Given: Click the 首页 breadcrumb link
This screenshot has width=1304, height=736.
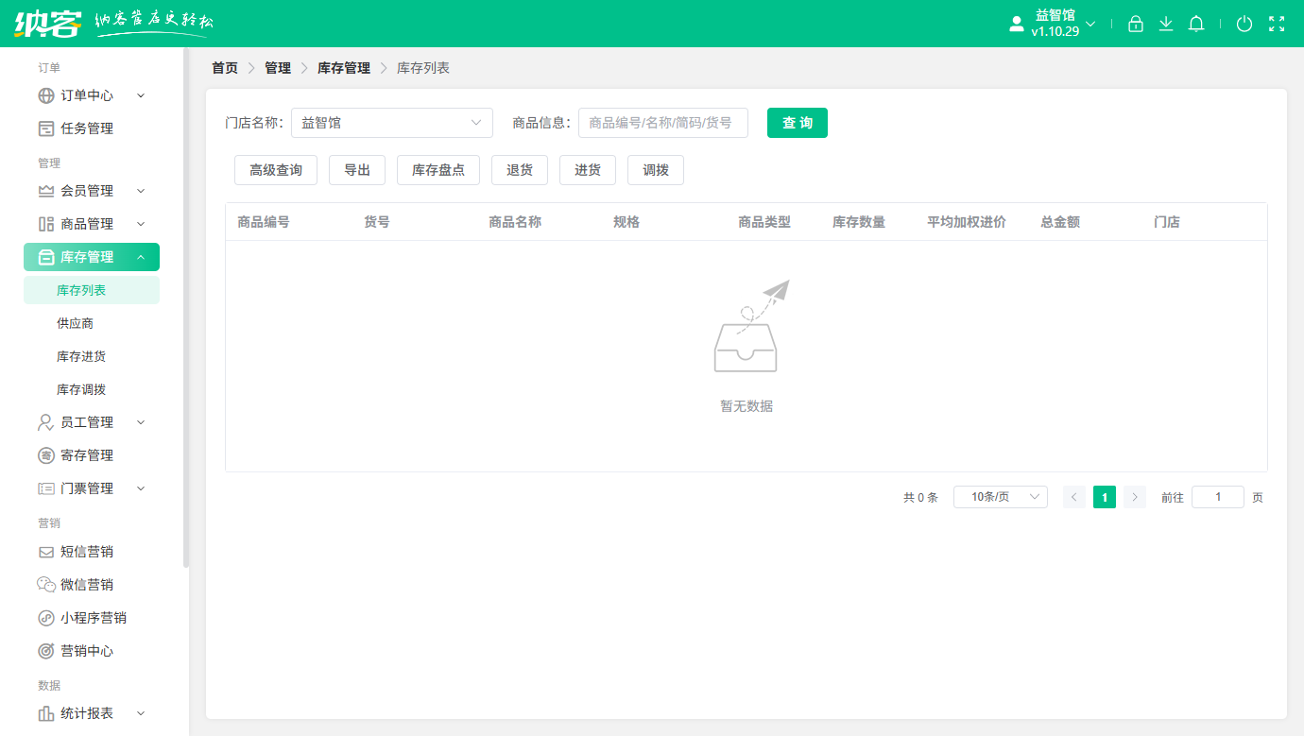Looking at the screenshot, I should pyautogui.click(x=224, y=67).
